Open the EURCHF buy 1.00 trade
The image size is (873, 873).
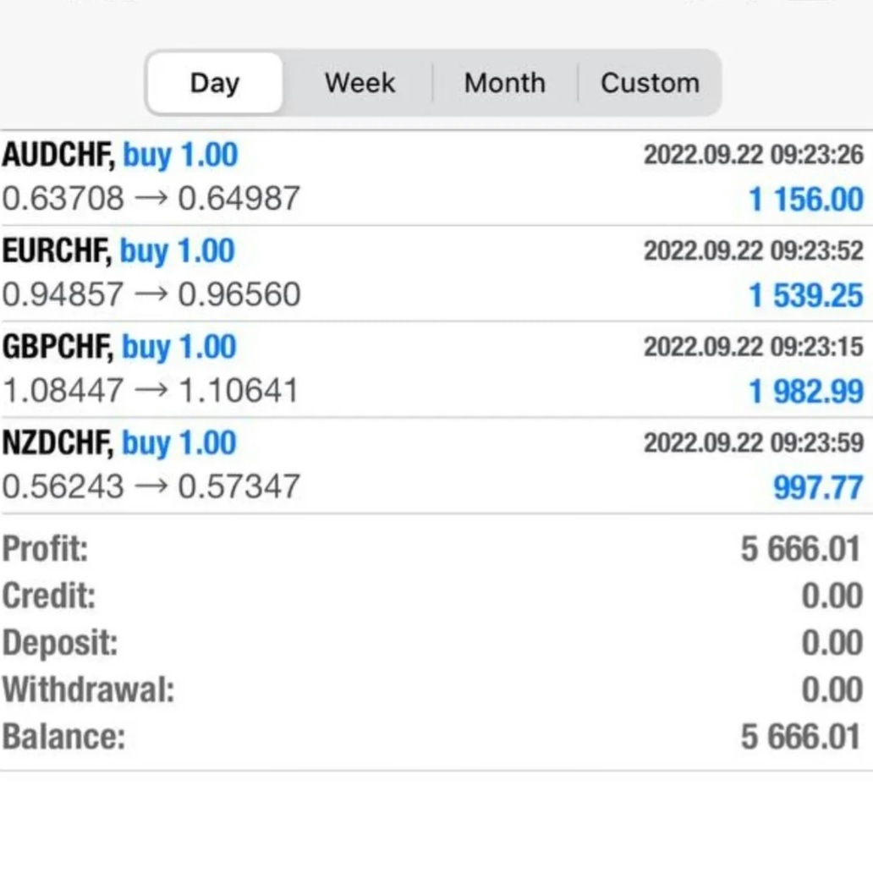118,251
